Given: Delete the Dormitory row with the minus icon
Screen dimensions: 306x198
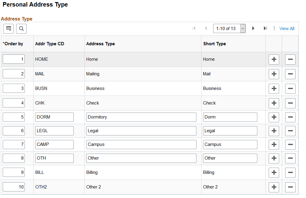Looking at the screenshot, I should (x=290, y=117).
